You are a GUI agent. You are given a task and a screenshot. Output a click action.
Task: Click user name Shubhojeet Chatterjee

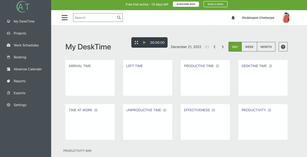tap(258, 18)
